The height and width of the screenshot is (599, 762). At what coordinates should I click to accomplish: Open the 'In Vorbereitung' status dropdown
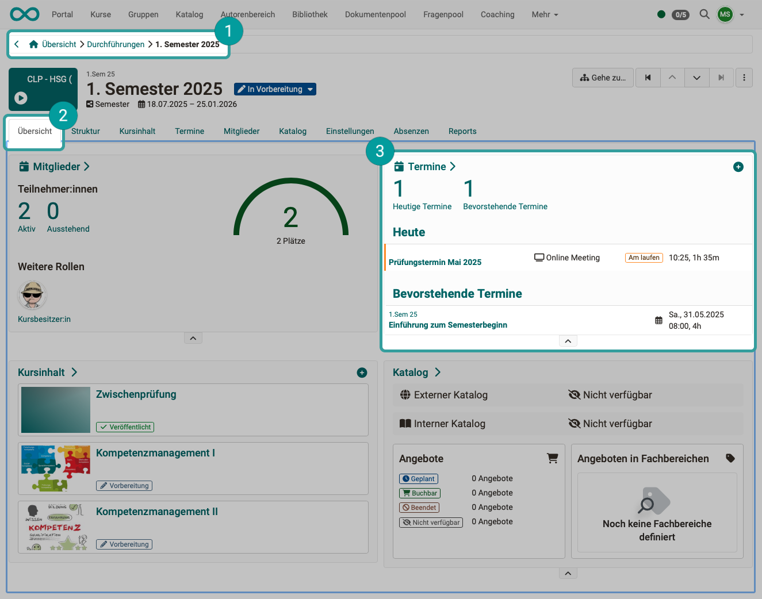click(275, 89)
